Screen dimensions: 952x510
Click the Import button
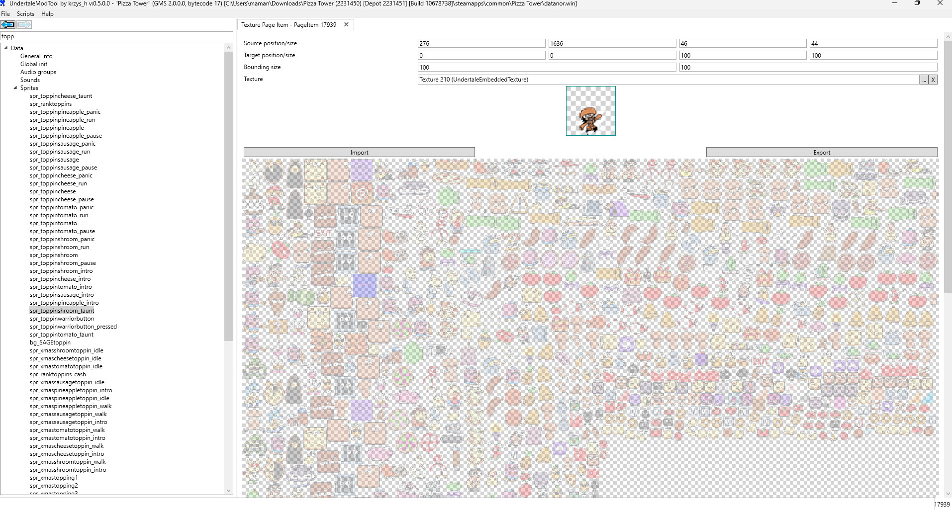(x=359, y=153)
